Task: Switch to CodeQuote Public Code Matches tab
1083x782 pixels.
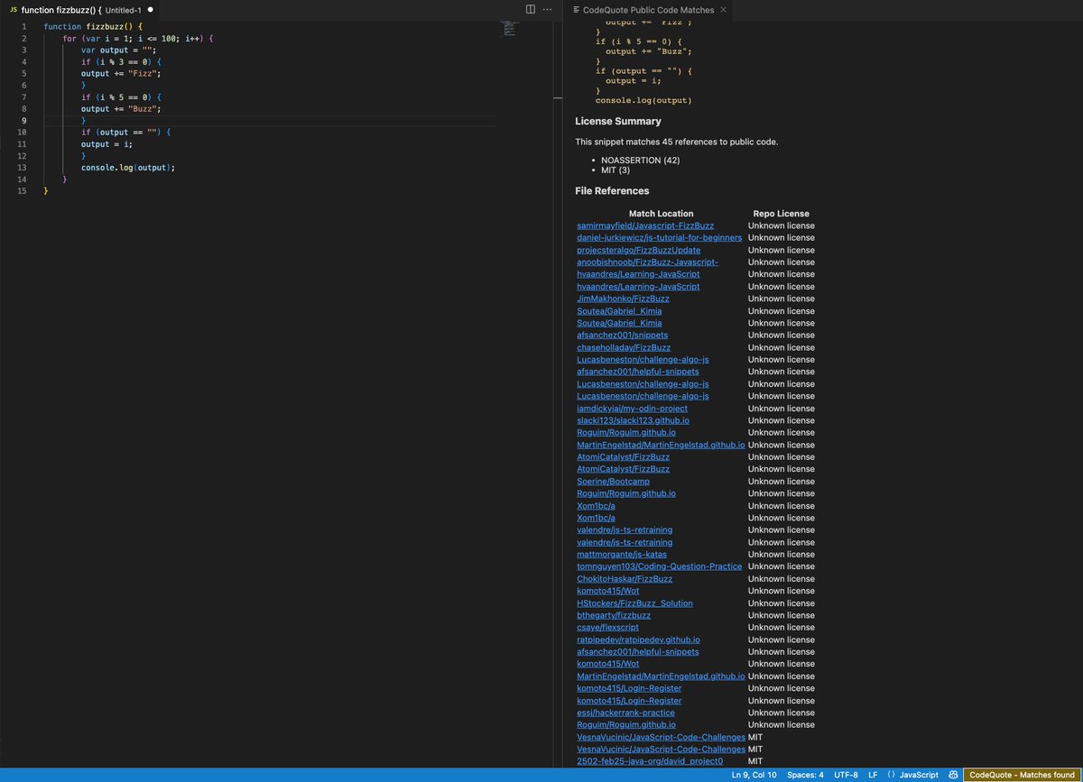Action: point(649,10)
